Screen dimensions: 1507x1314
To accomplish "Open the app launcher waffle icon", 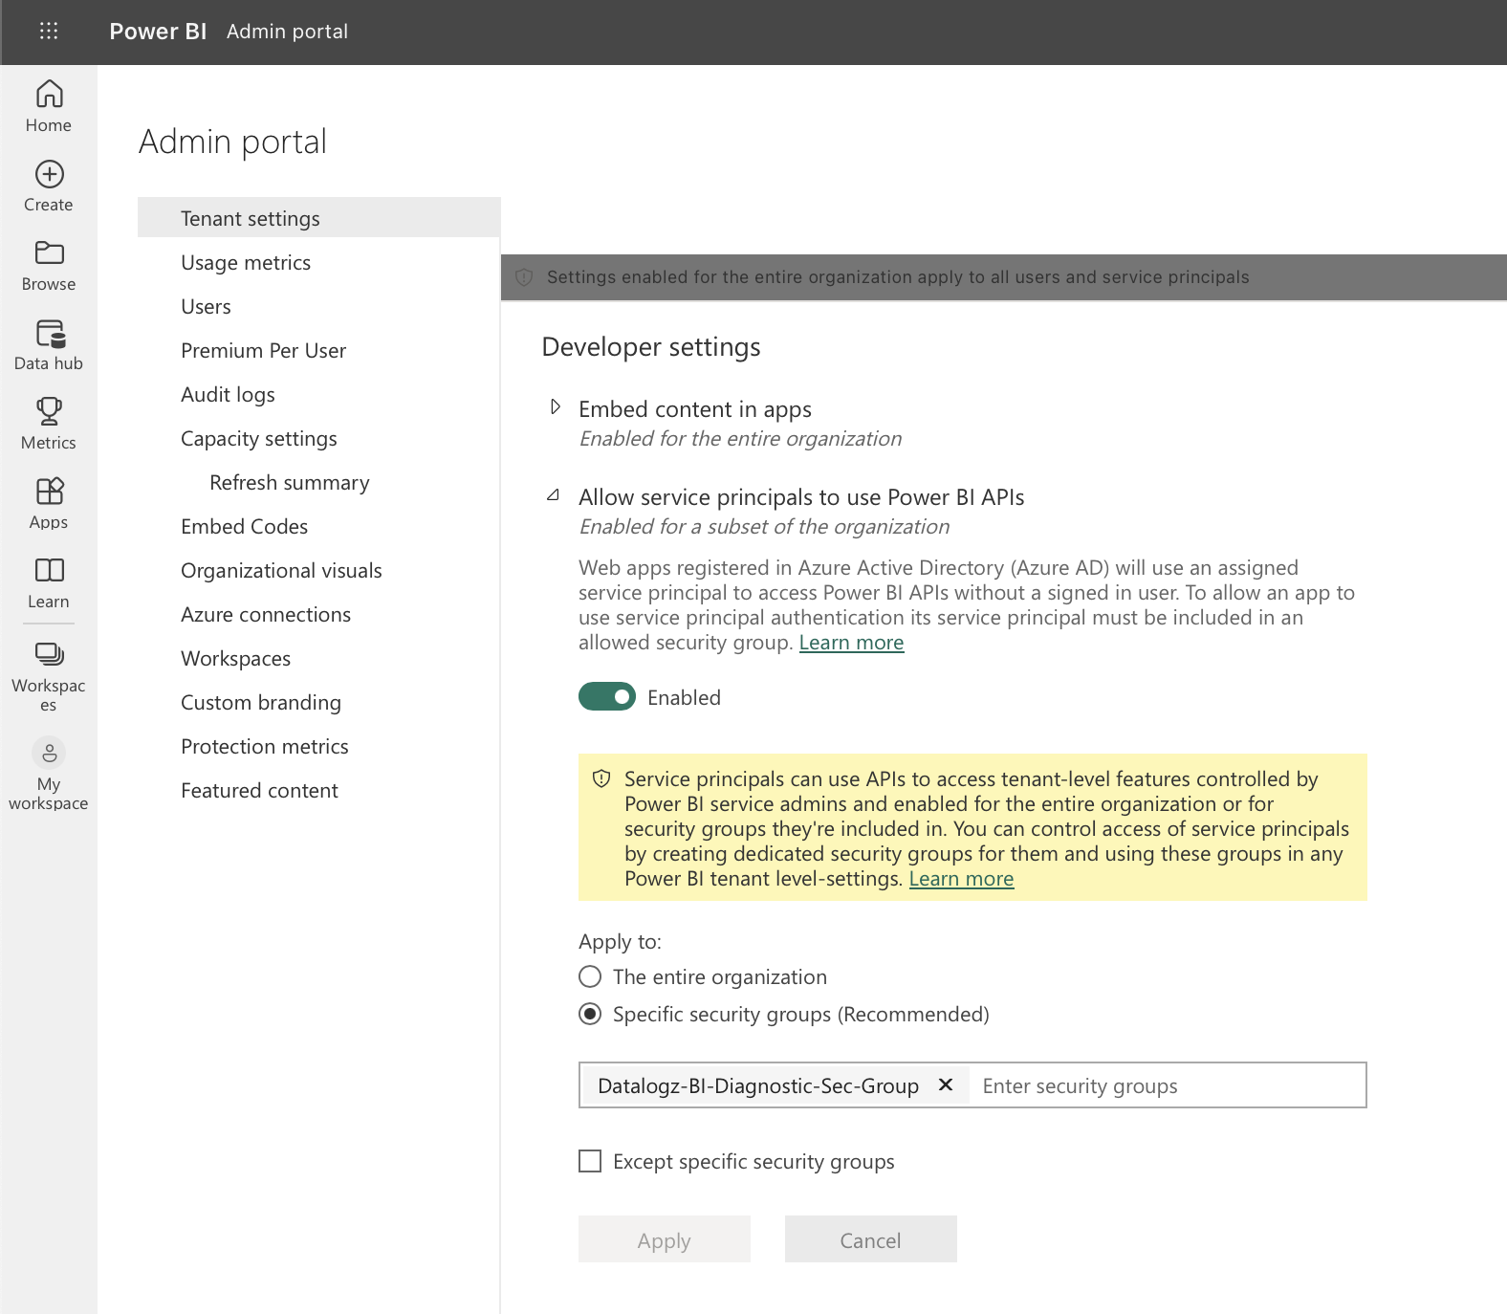I will 49,32.
